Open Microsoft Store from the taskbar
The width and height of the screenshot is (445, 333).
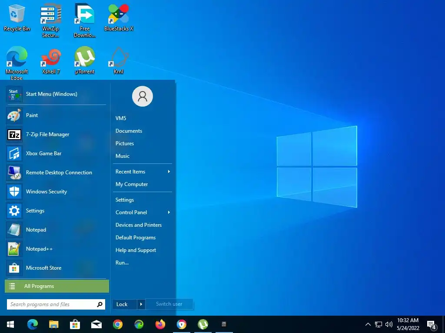pyautogui.click(x=75, y=324)
